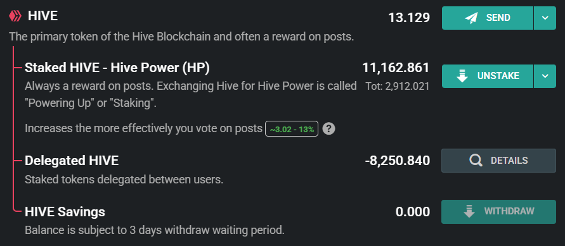Click the down-arrow icon on UNSTAKE
This screenshot has height=246, width=565.
click(x=462, y=76)
